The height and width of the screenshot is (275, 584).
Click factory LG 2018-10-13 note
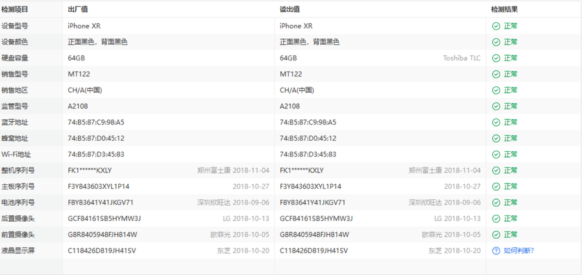click(246, 219)
